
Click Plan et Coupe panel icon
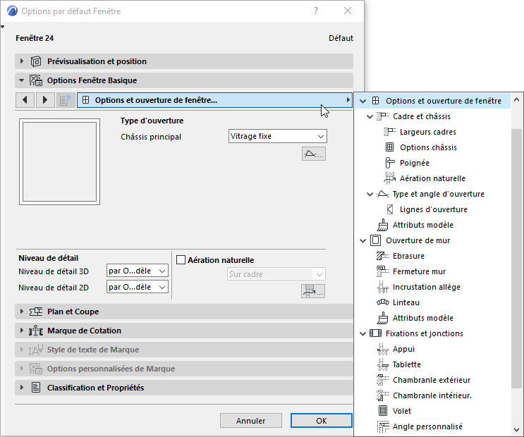(36, 312)
